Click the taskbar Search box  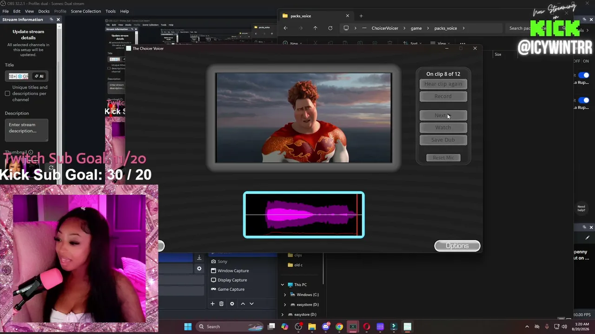pyautogui.click(x=230, y=327)
